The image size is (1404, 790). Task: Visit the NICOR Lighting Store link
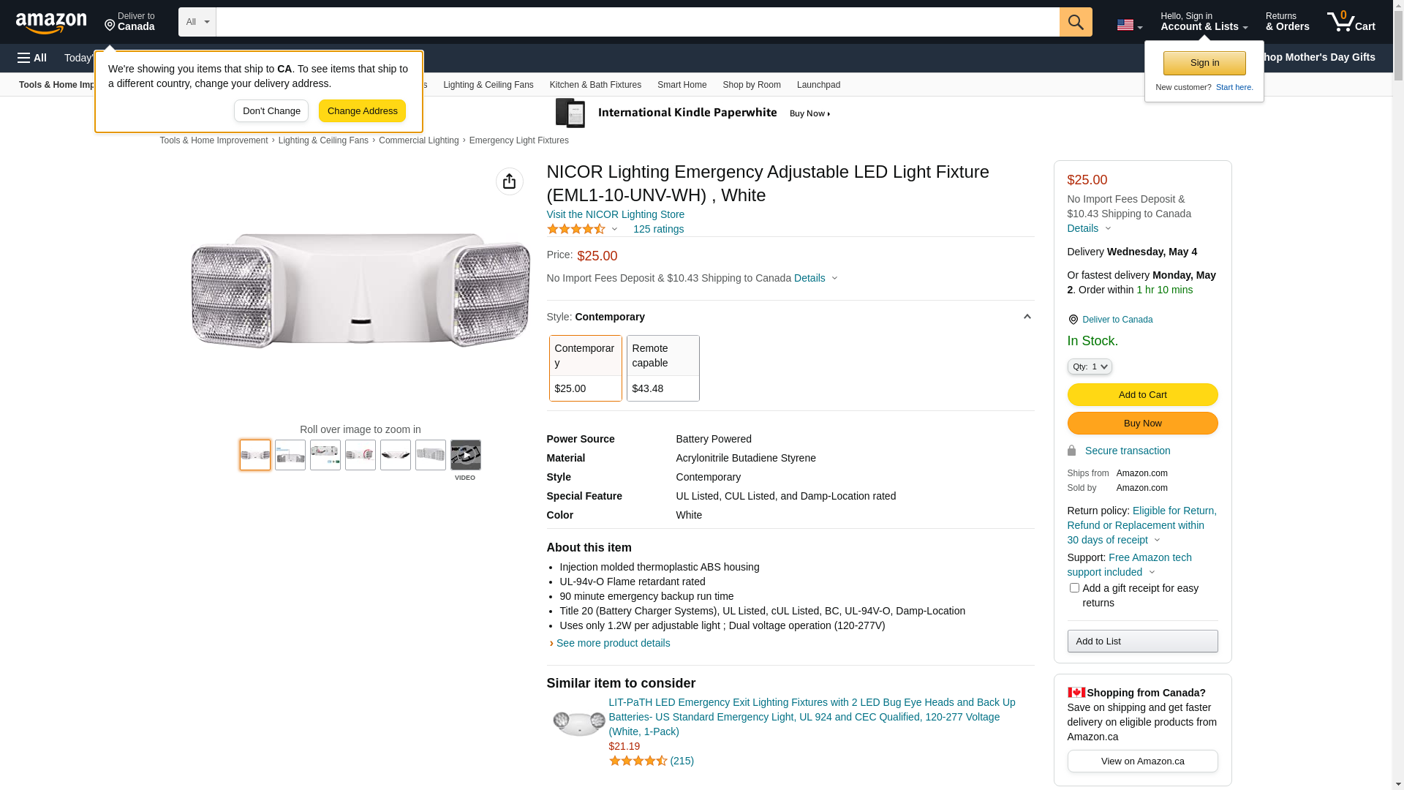[615, 214]
